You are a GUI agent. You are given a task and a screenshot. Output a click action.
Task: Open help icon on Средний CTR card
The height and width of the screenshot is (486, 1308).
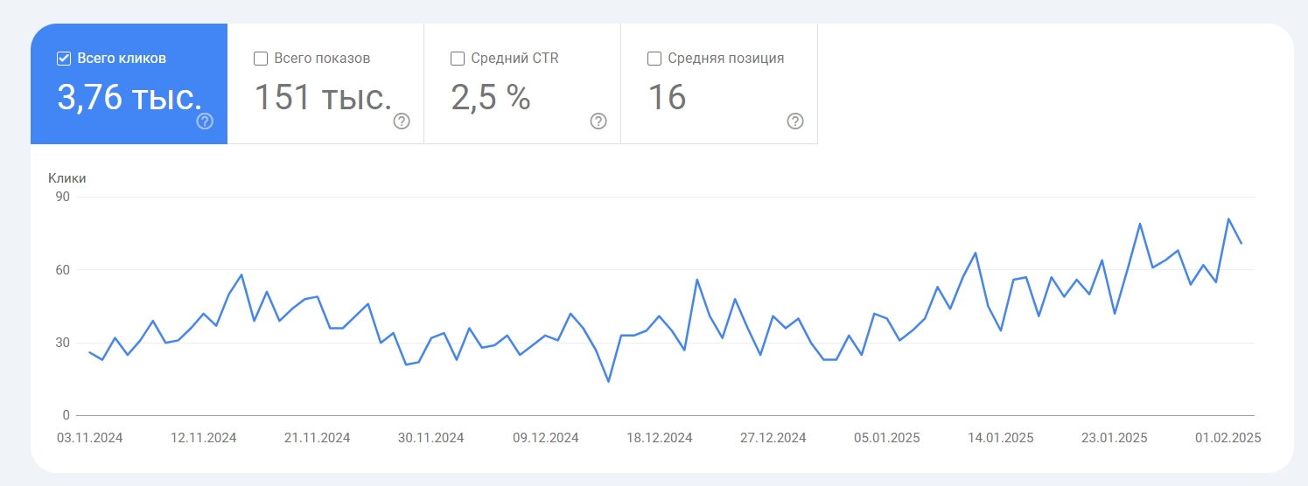coord(598,121)
